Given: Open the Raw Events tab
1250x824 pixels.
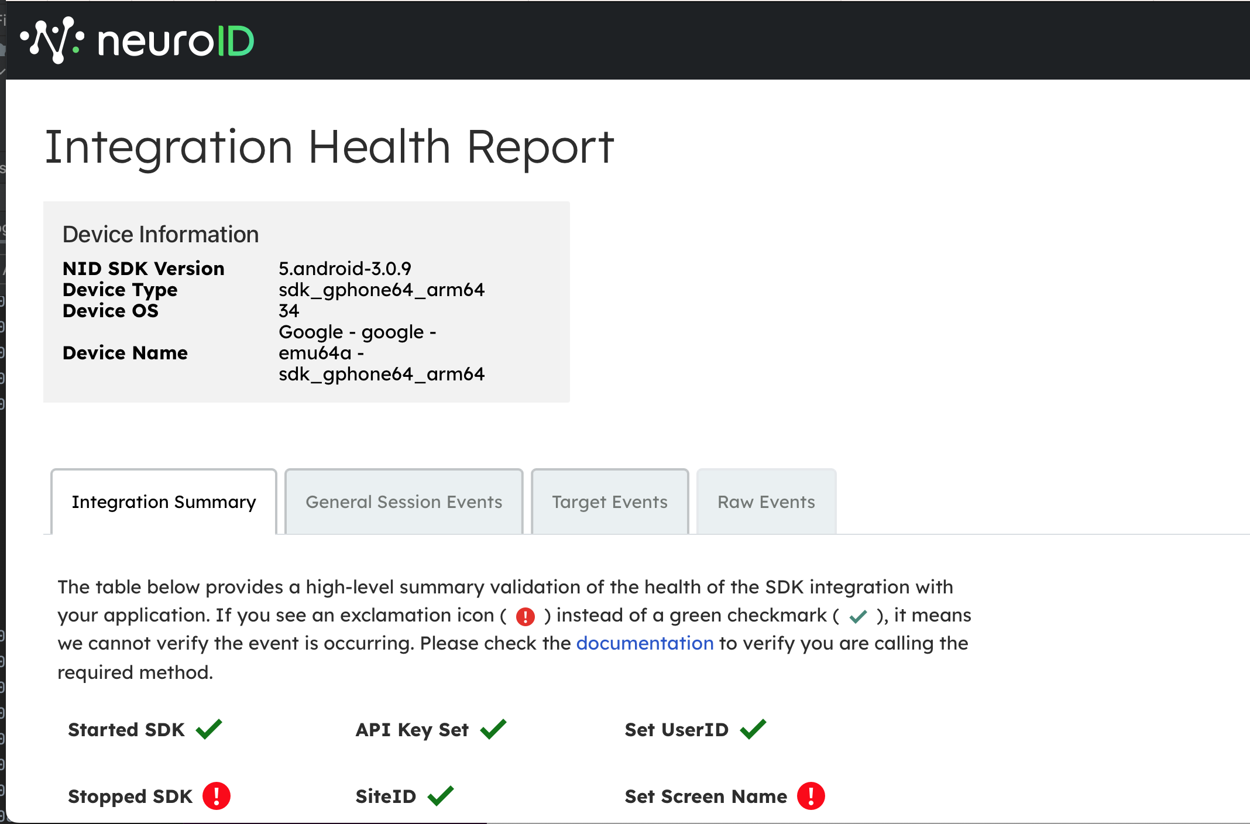Looking at the screenshot, I should (x=766, y=502).
